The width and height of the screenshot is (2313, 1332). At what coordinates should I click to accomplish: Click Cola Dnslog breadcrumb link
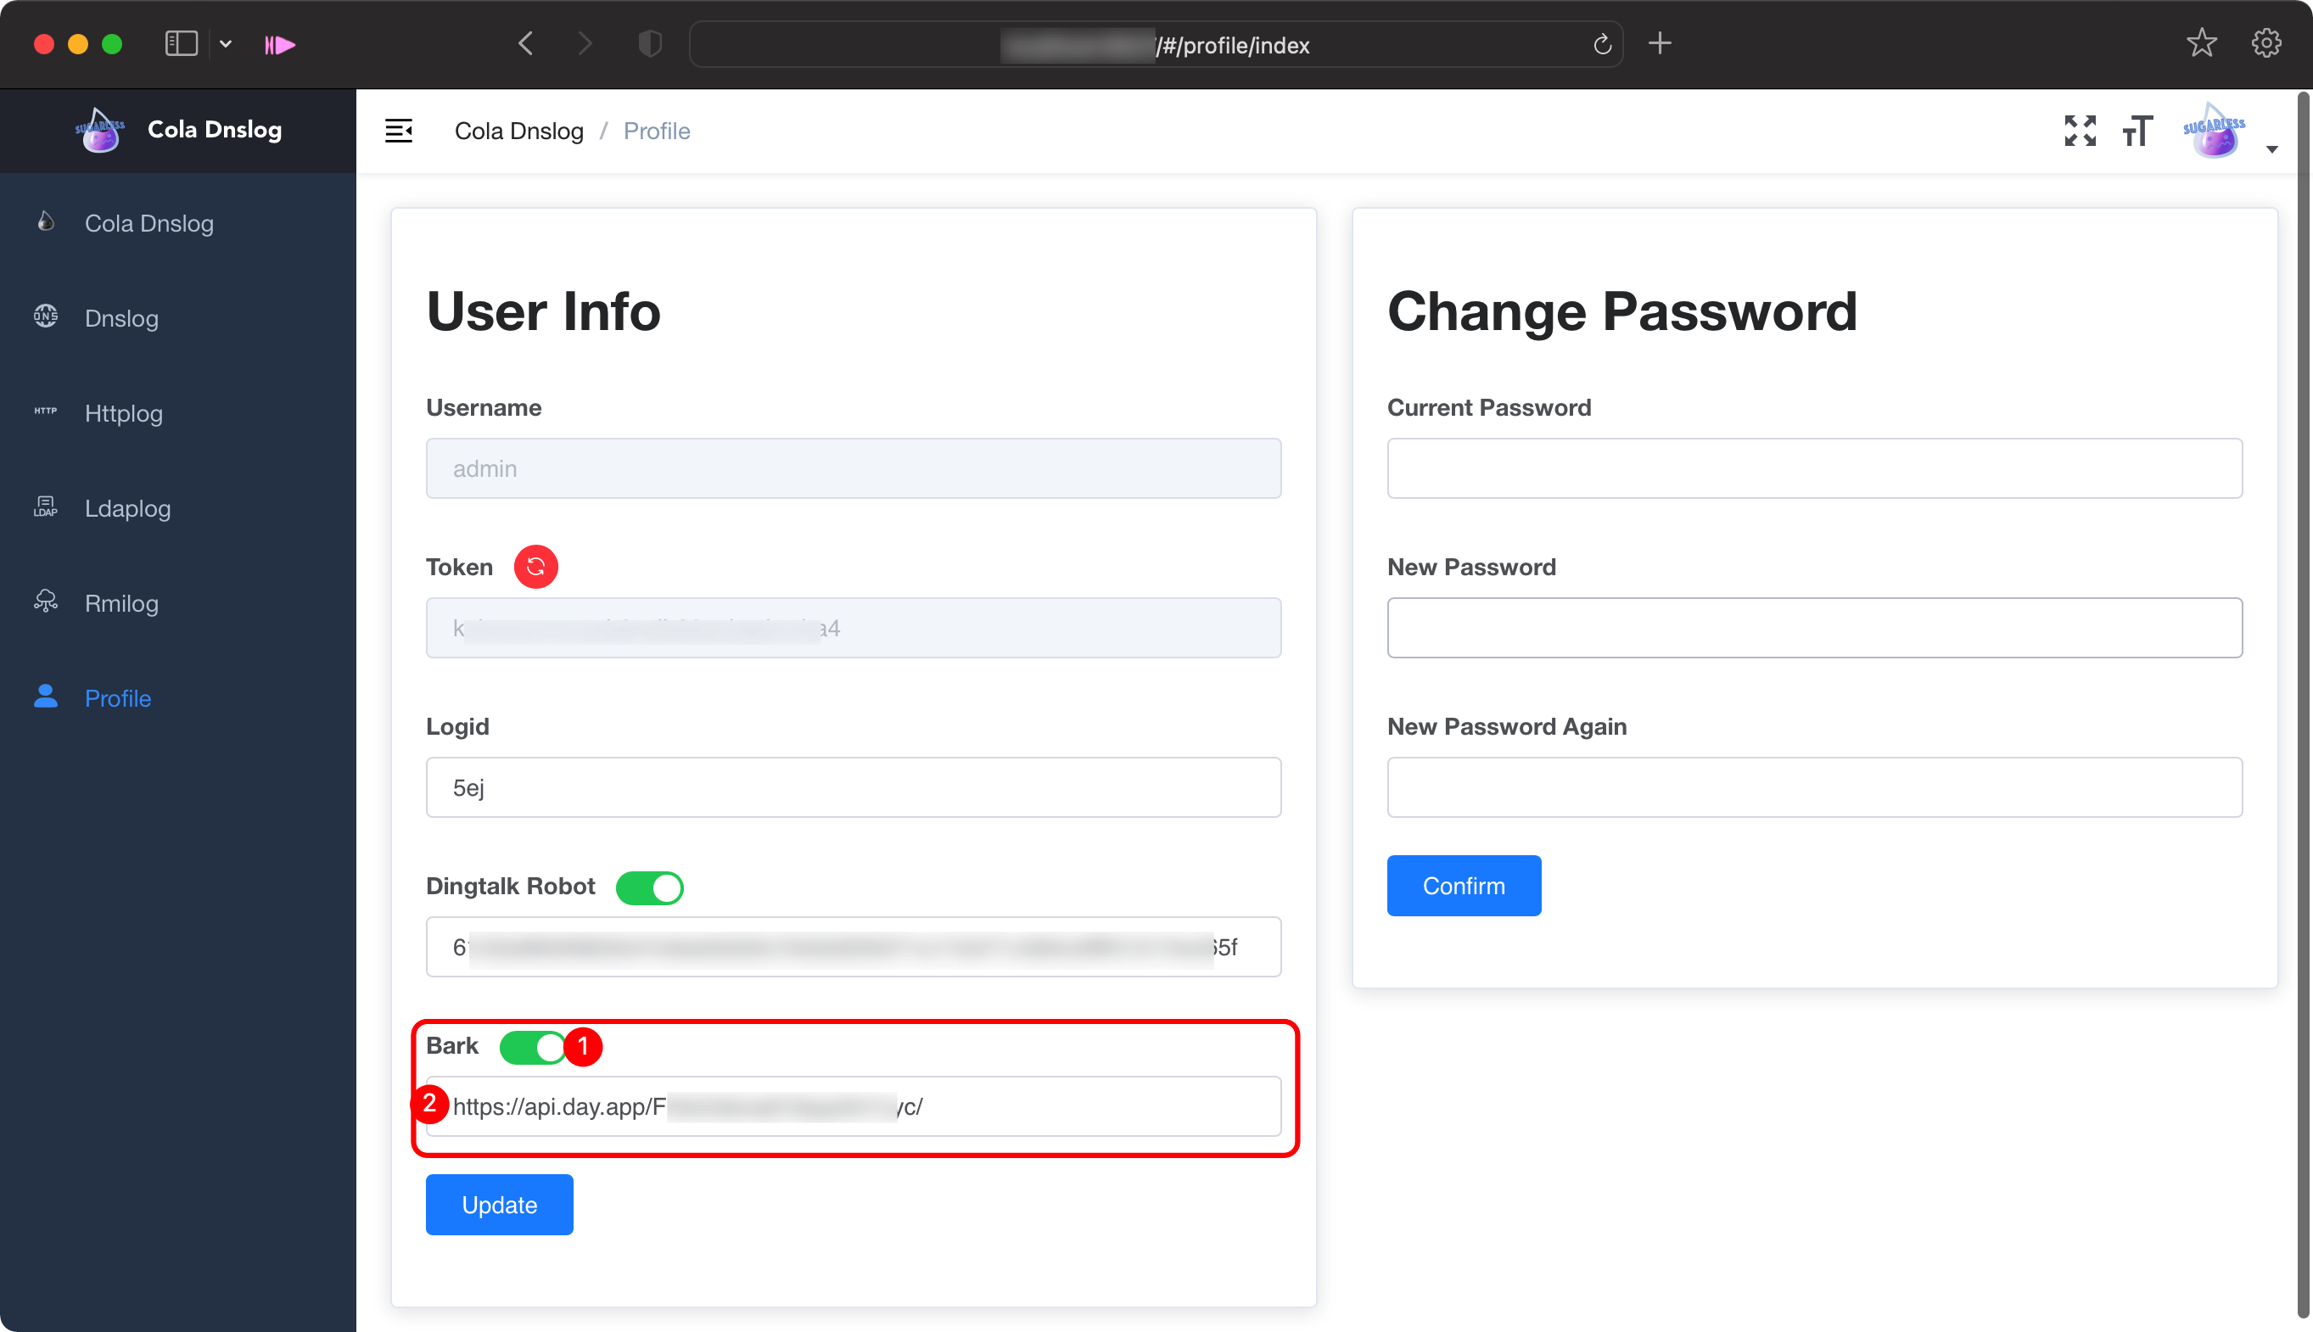tap(518, 131)
